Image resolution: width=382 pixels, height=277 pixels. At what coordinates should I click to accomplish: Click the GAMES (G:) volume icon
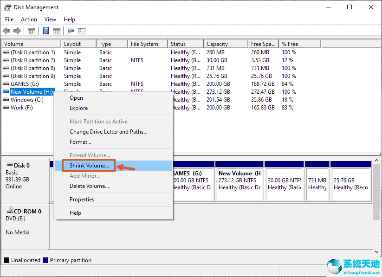click(6, 84)
